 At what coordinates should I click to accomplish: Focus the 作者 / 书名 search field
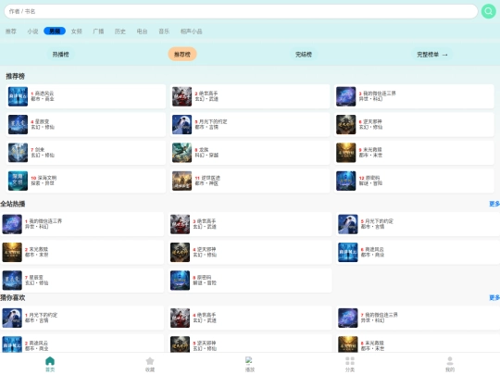click(241, 11)
